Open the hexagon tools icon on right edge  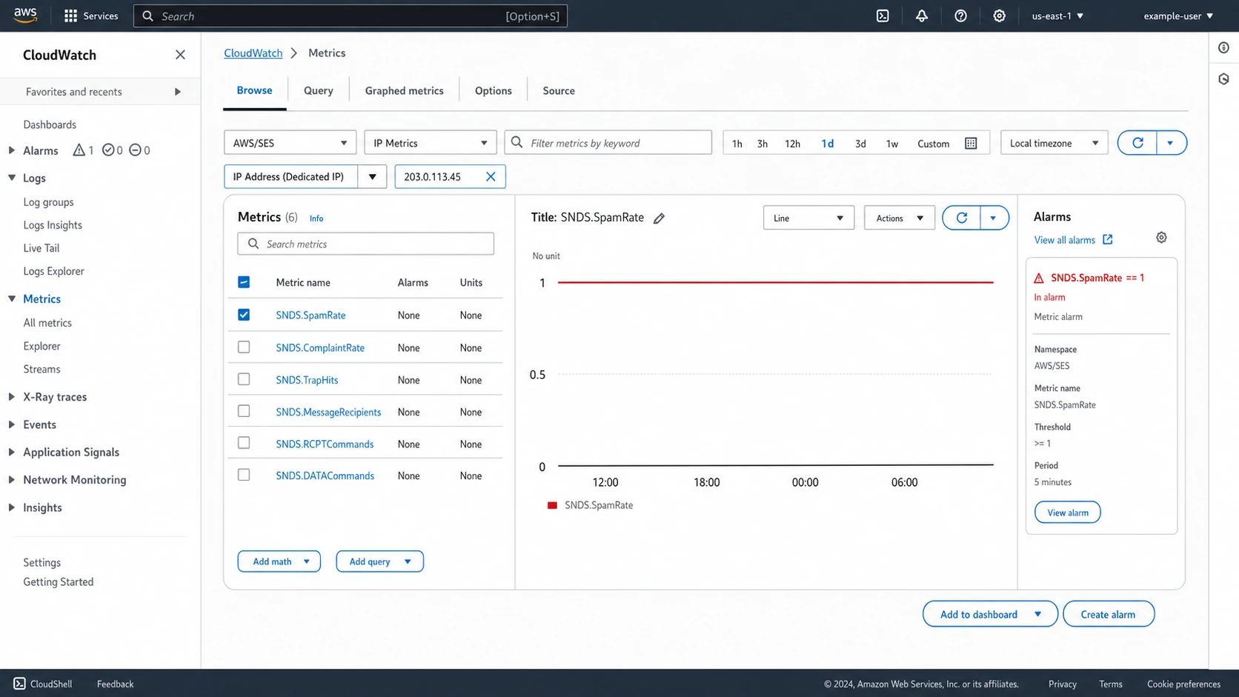(1223, 79)
